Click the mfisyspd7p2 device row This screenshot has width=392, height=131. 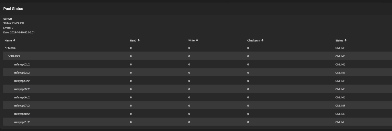22,106
